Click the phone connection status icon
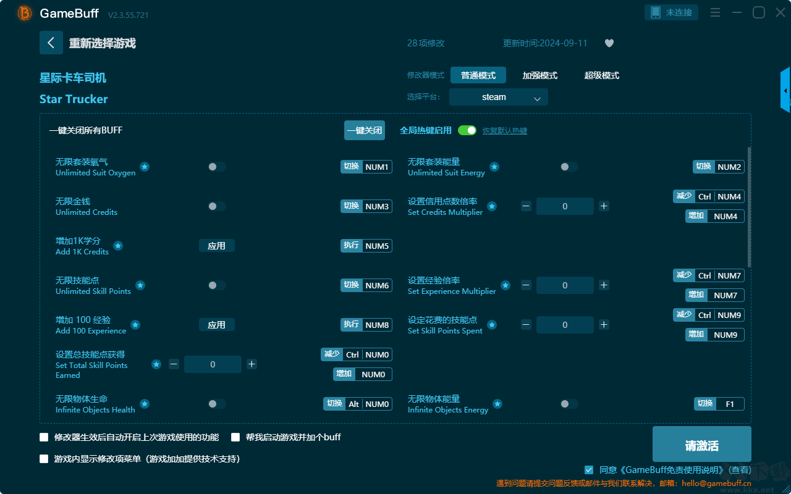The height and width of the screenshot is (494, 791). click(x=655, y=12)
